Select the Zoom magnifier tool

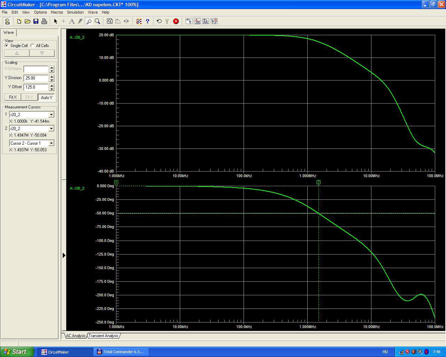[97, 21]
